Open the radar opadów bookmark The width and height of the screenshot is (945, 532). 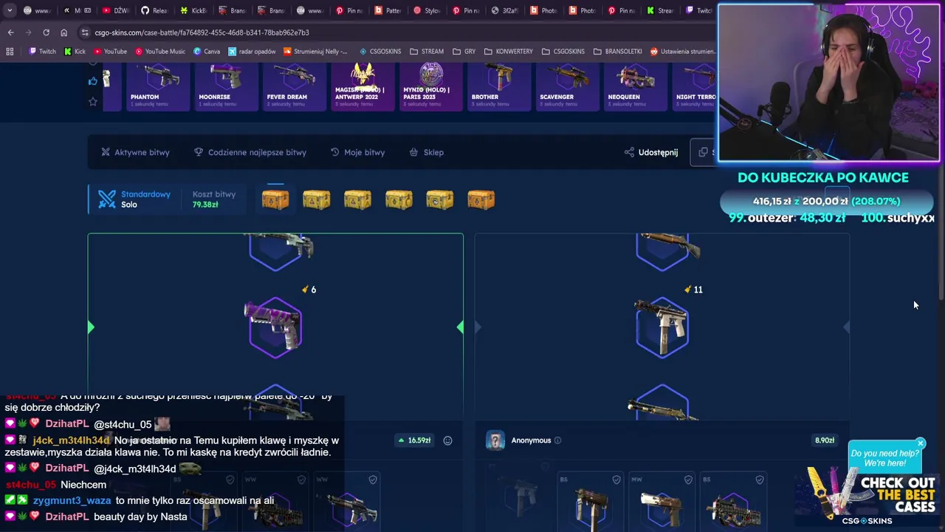[252, 52]
